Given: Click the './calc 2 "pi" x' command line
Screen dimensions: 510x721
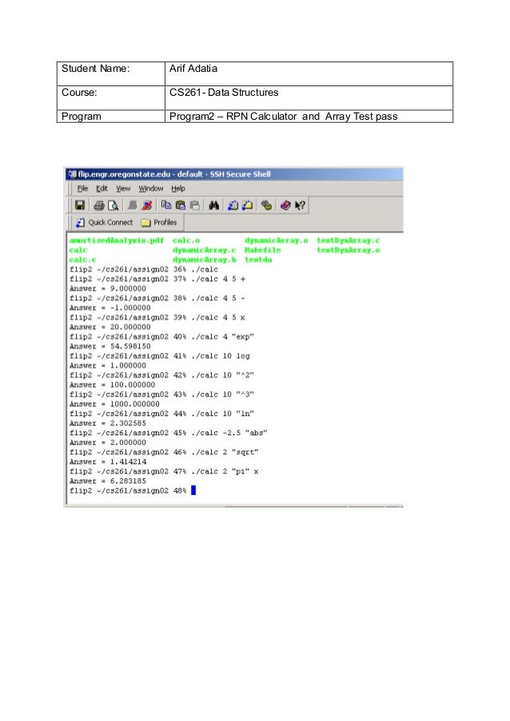Looking at the screenshot, I should (x=164, y=472).
